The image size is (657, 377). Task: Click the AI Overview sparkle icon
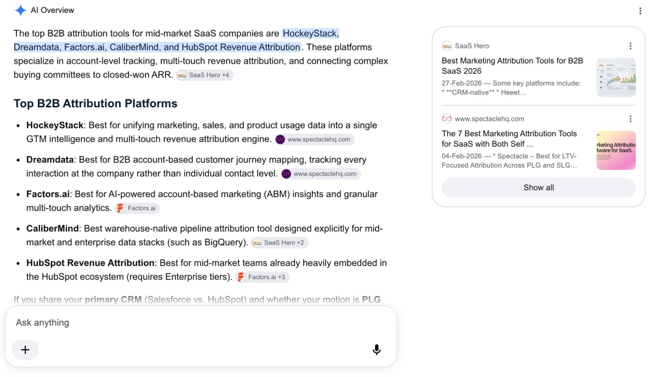(x=20, y=10)
